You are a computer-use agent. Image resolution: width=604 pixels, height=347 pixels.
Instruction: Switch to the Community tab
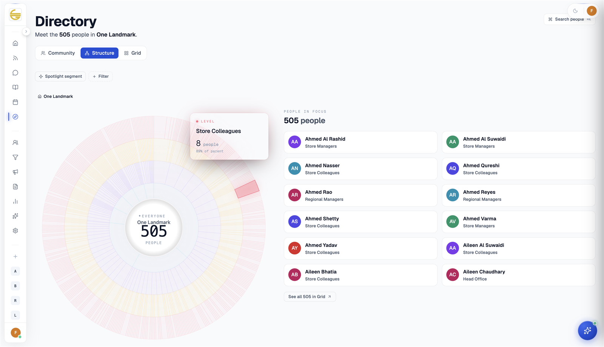pyautogui.click(x=58, y=53)
